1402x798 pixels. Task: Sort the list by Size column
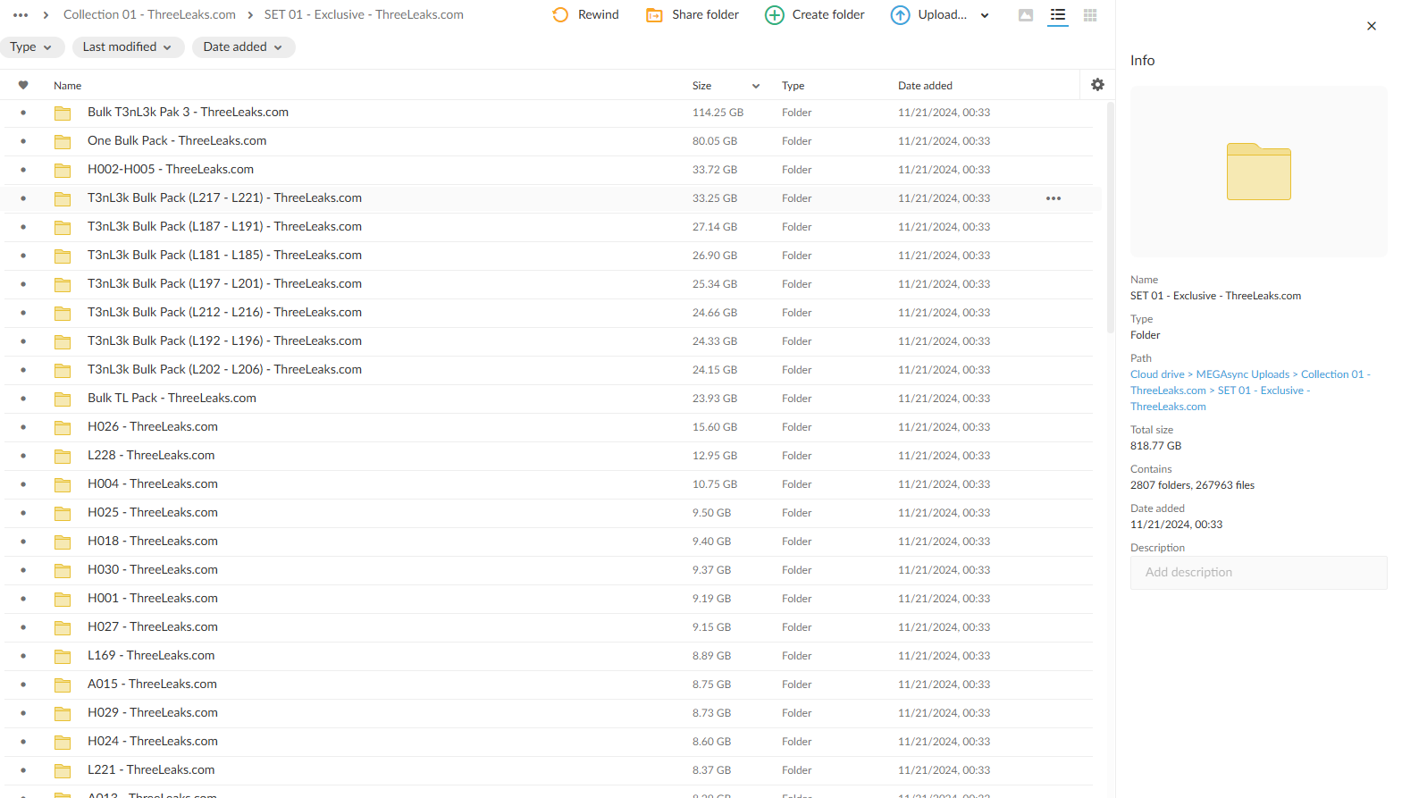click(x=702, y=86)
